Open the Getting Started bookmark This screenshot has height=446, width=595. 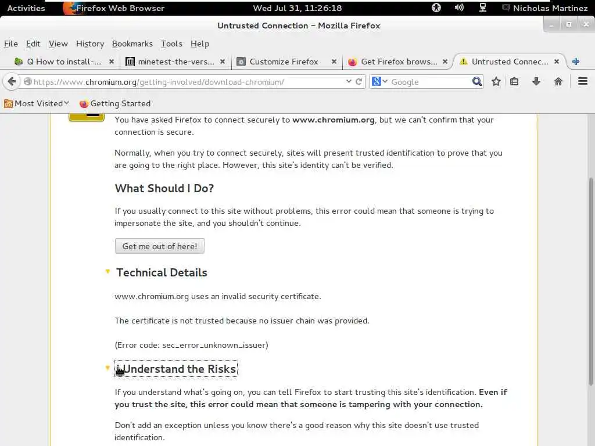tap(115, 103)
